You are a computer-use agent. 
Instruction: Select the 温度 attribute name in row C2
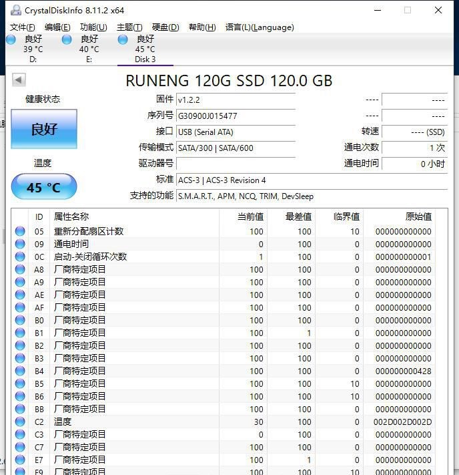pos(63,422)
